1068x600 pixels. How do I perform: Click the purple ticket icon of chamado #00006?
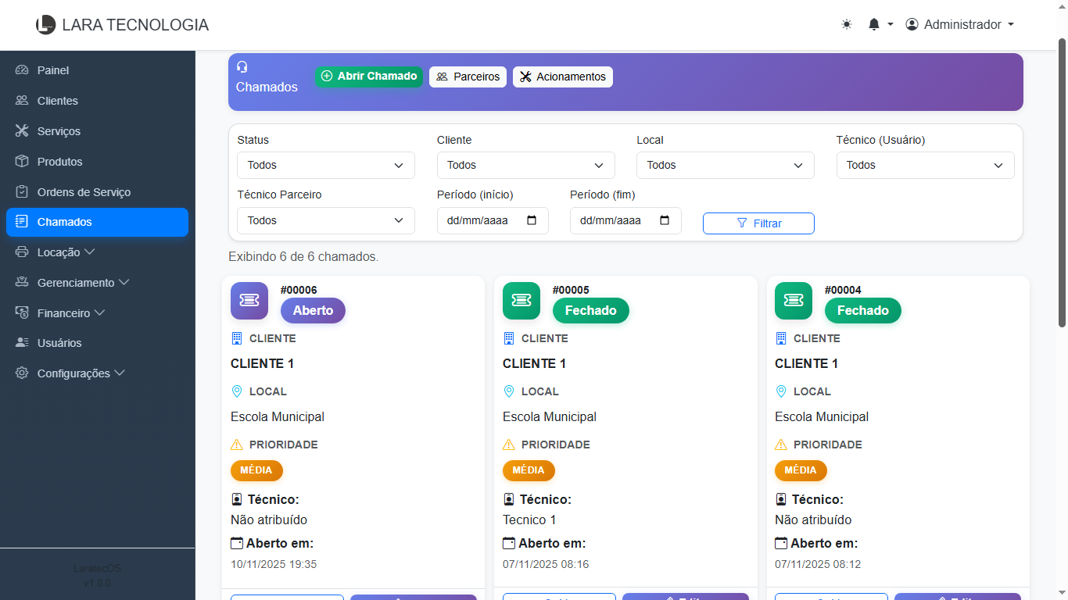tap(249, 301)
